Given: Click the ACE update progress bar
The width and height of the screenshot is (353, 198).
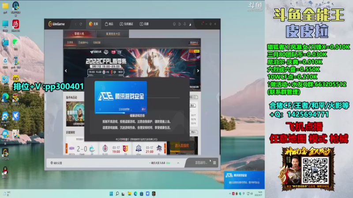Looking at the screenshot, I should coord(120,113).
